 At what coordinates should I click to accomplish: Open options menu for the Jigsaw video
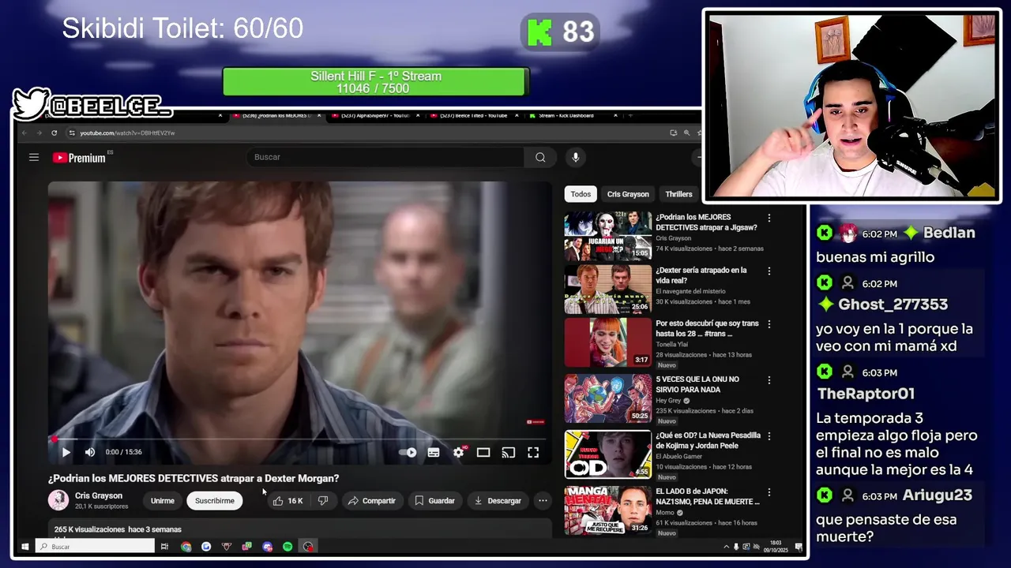pyautogui.click(x=769, y=218)
